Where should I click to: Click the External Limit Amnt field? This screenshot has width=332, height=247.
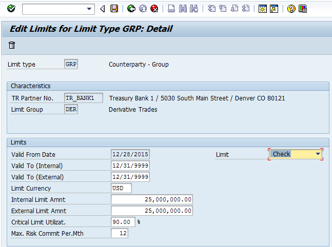tap(151, 211)
